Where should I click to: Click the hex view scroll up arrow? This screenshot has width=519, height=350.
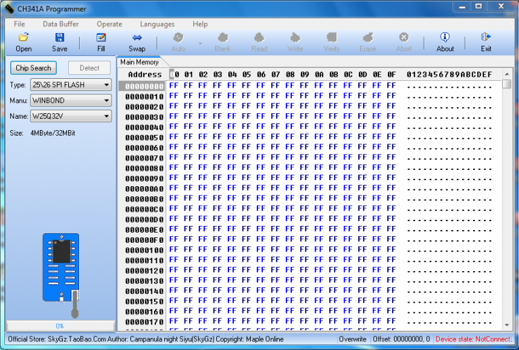click(506, 74)
